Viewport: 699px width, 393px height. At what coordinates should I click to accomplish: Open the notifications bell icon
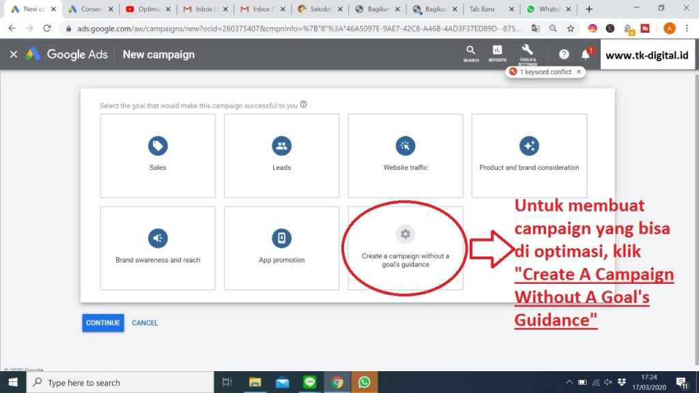585,55
